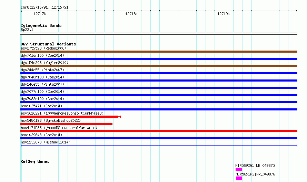The image size is (307, 182).
Task: Open dgv7082n100 (Coe2014) variant label
Action: [42, 99]
